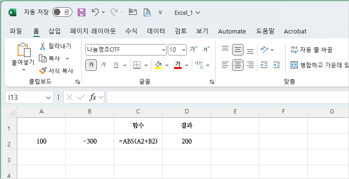Open the undo history dropdown arrow

tap(103, 12)
